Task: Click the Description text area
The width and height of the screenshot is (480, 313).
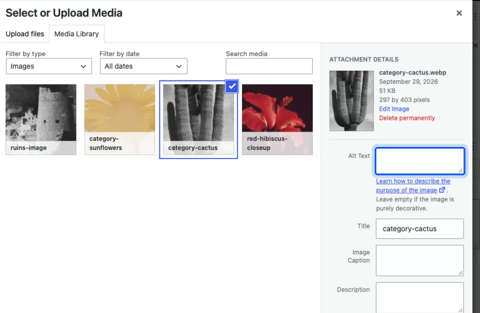Action: [420, 298]
